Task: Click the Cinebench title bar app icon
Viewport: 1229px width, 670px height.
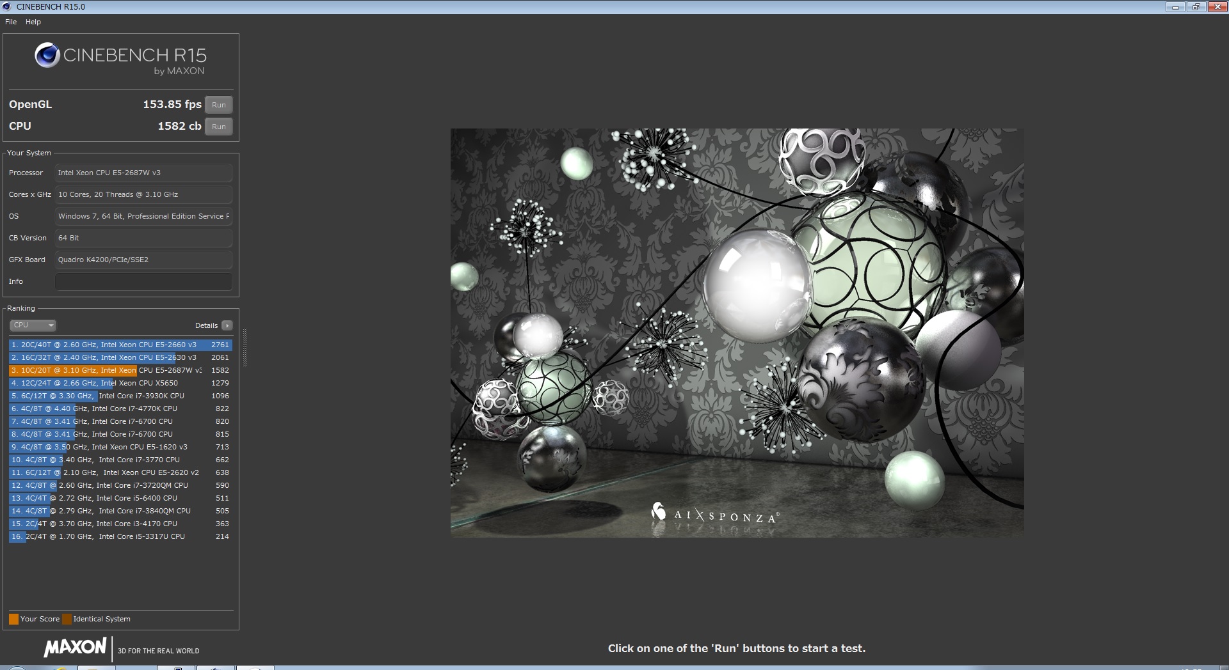Action: coord(7,6)
